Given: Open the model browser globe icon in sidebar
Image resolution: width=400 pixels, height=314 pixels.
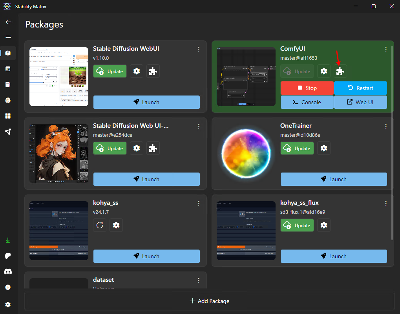Looking at the screenshot, I should click(x=8, y=100).
